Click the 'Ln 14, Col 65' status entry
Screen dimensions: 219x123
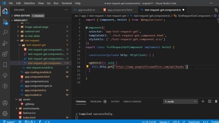coord(149,122)
